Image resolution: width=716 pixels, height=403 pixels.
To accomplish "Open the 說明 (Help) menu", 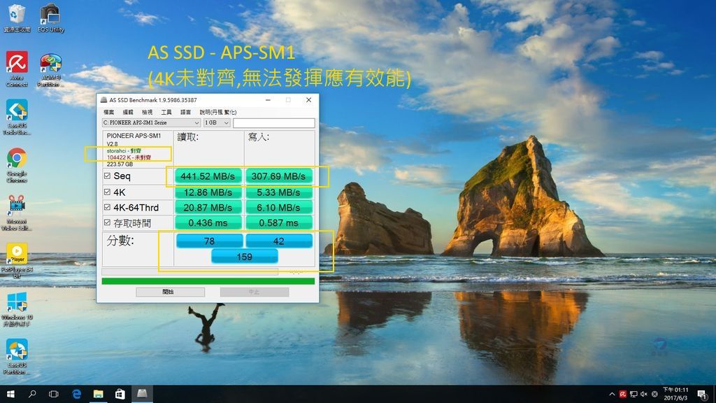I will 218,112.
